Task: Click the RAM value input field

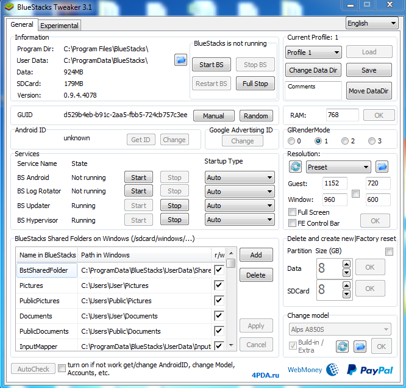Action: 342,115
